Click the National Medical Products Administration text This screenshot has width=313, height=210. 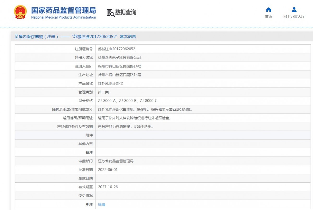point(63,17)
